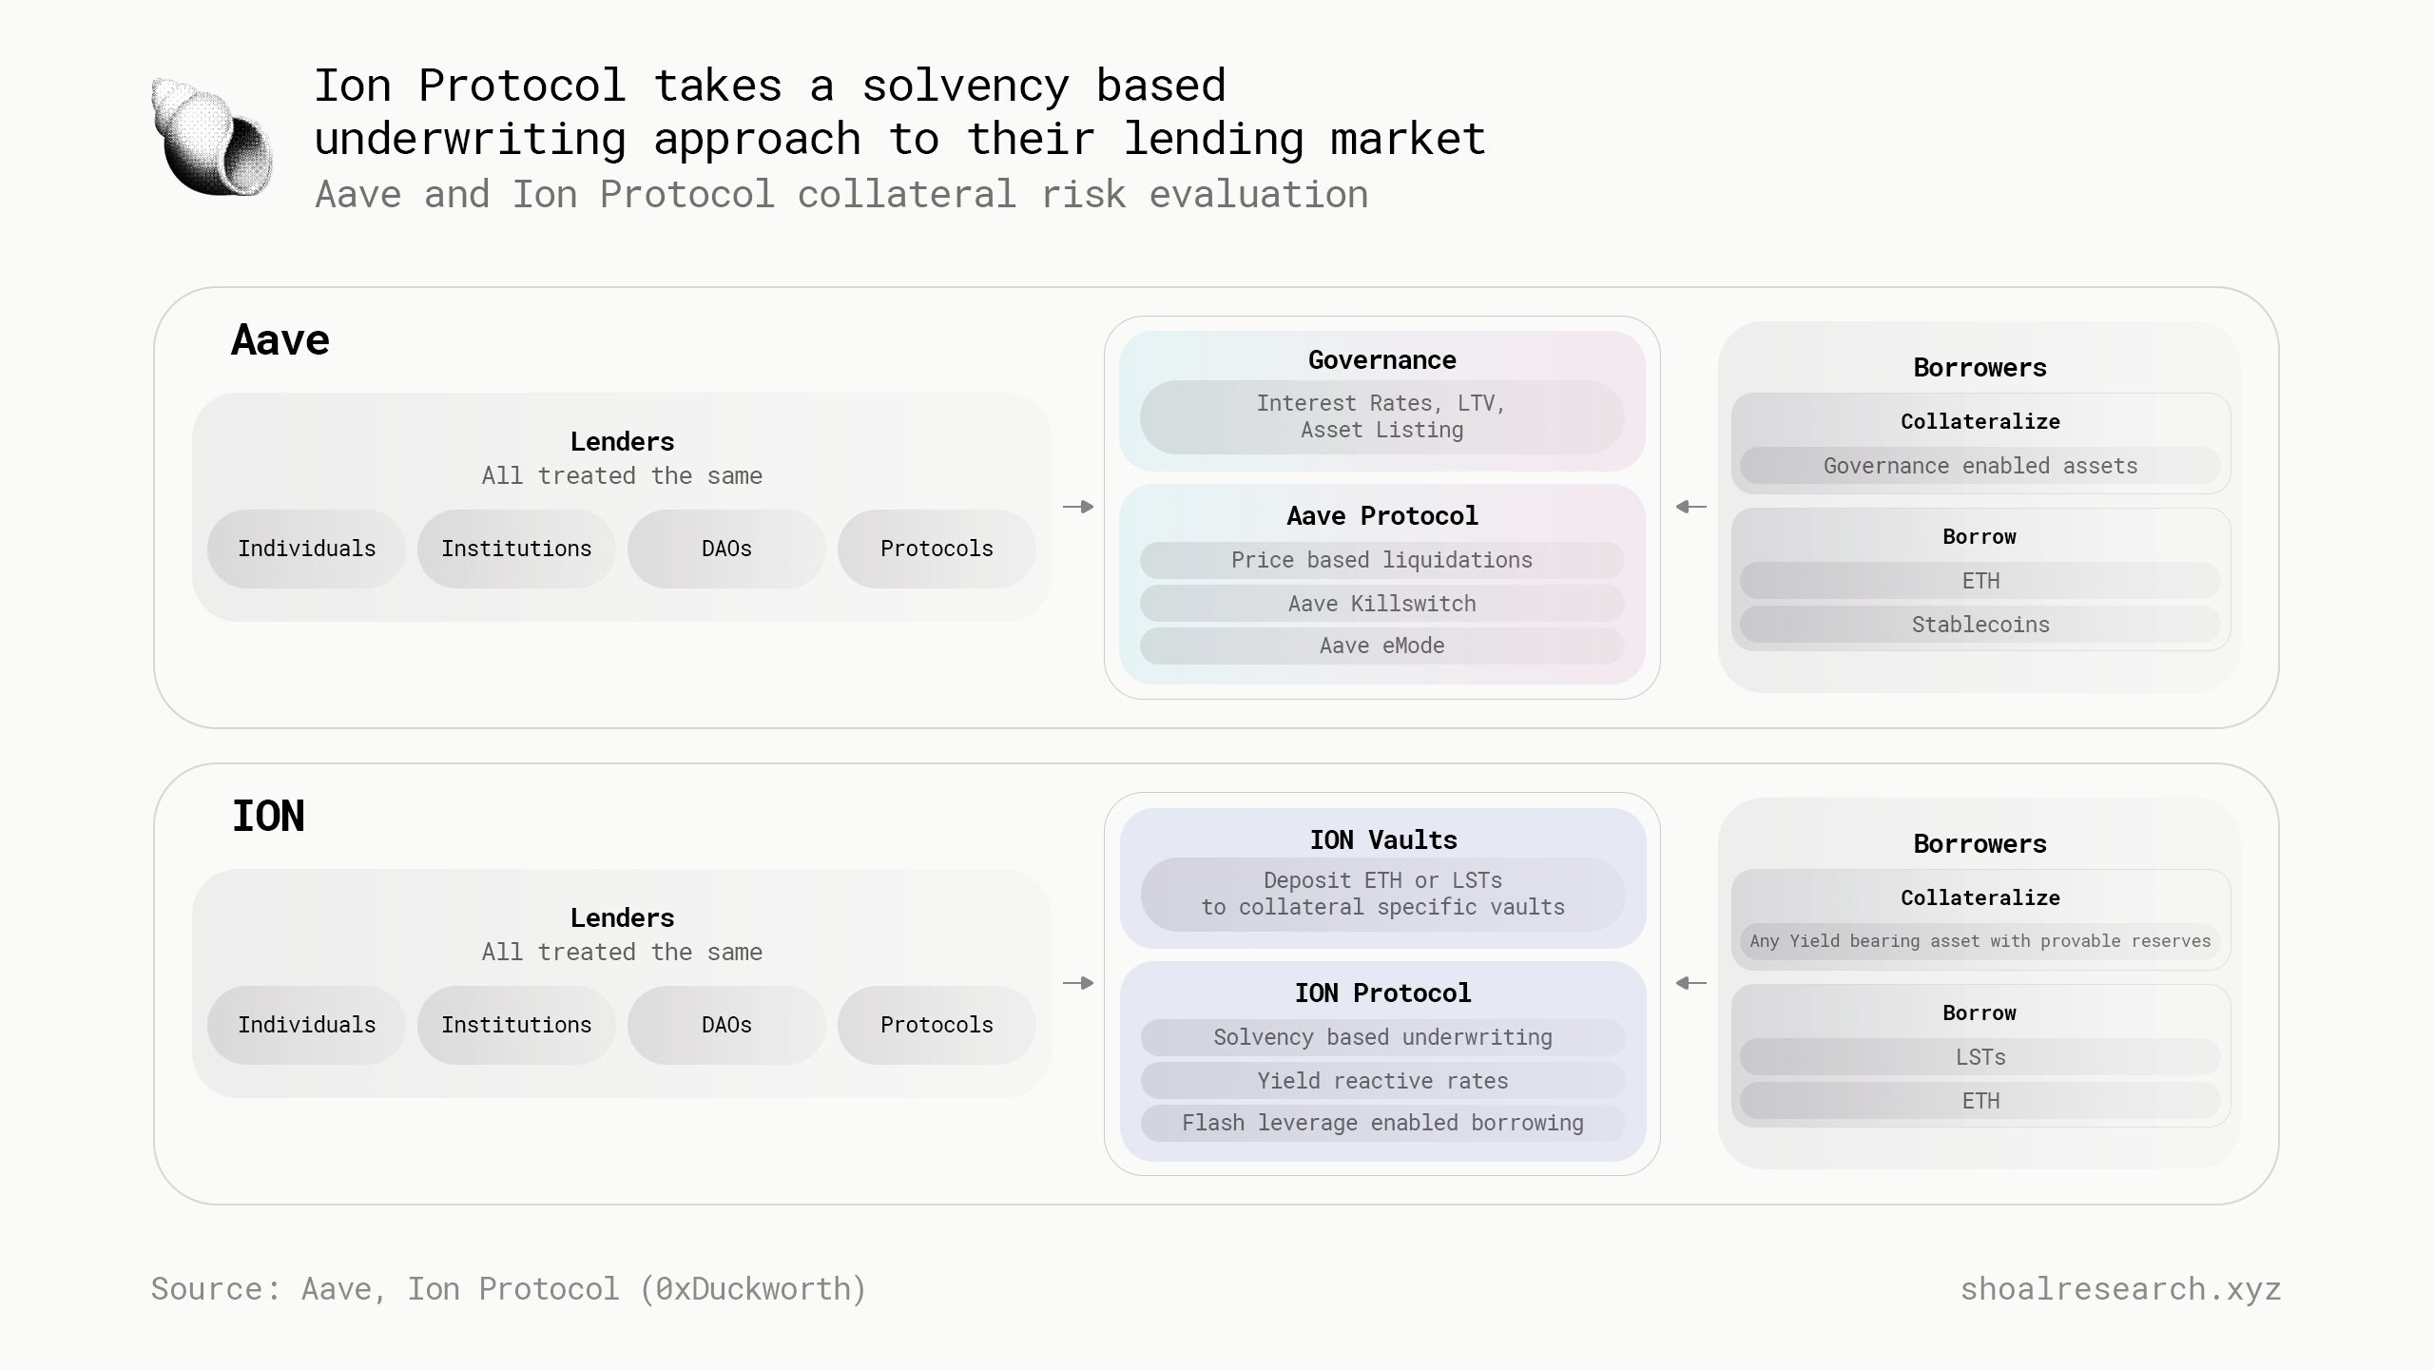The image size is (2434, 1369).
Task: Click Interest Rates, LTV, Asset Listing box
Action: [x=1382, y=416]
